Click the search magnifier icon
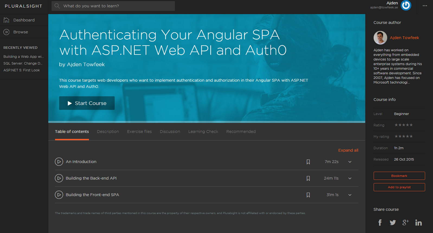This screenshot has width=433, height=233. [57, 6]
